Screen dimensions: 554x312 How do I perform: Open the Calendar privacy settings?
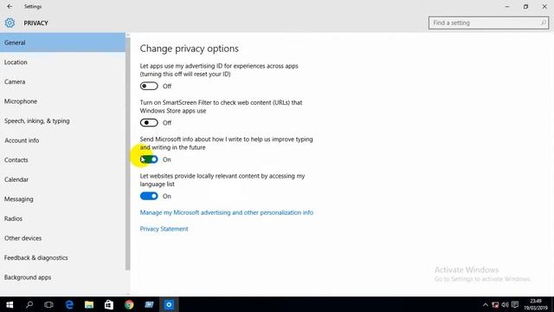(x=62, y=179)
